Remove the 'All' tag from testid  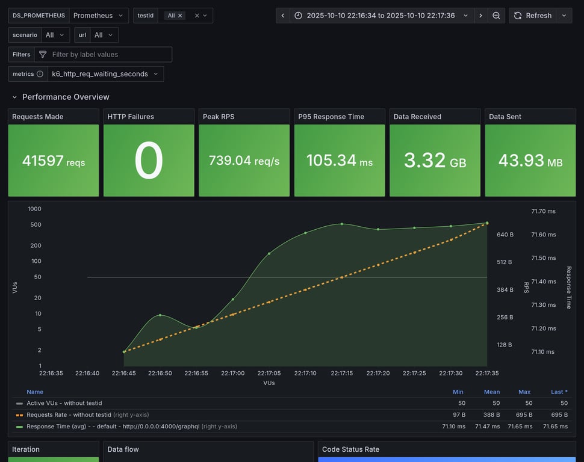click(x=180, y=16)
